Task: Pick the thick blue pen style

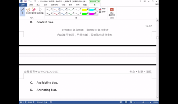Action: pos(64,14)
